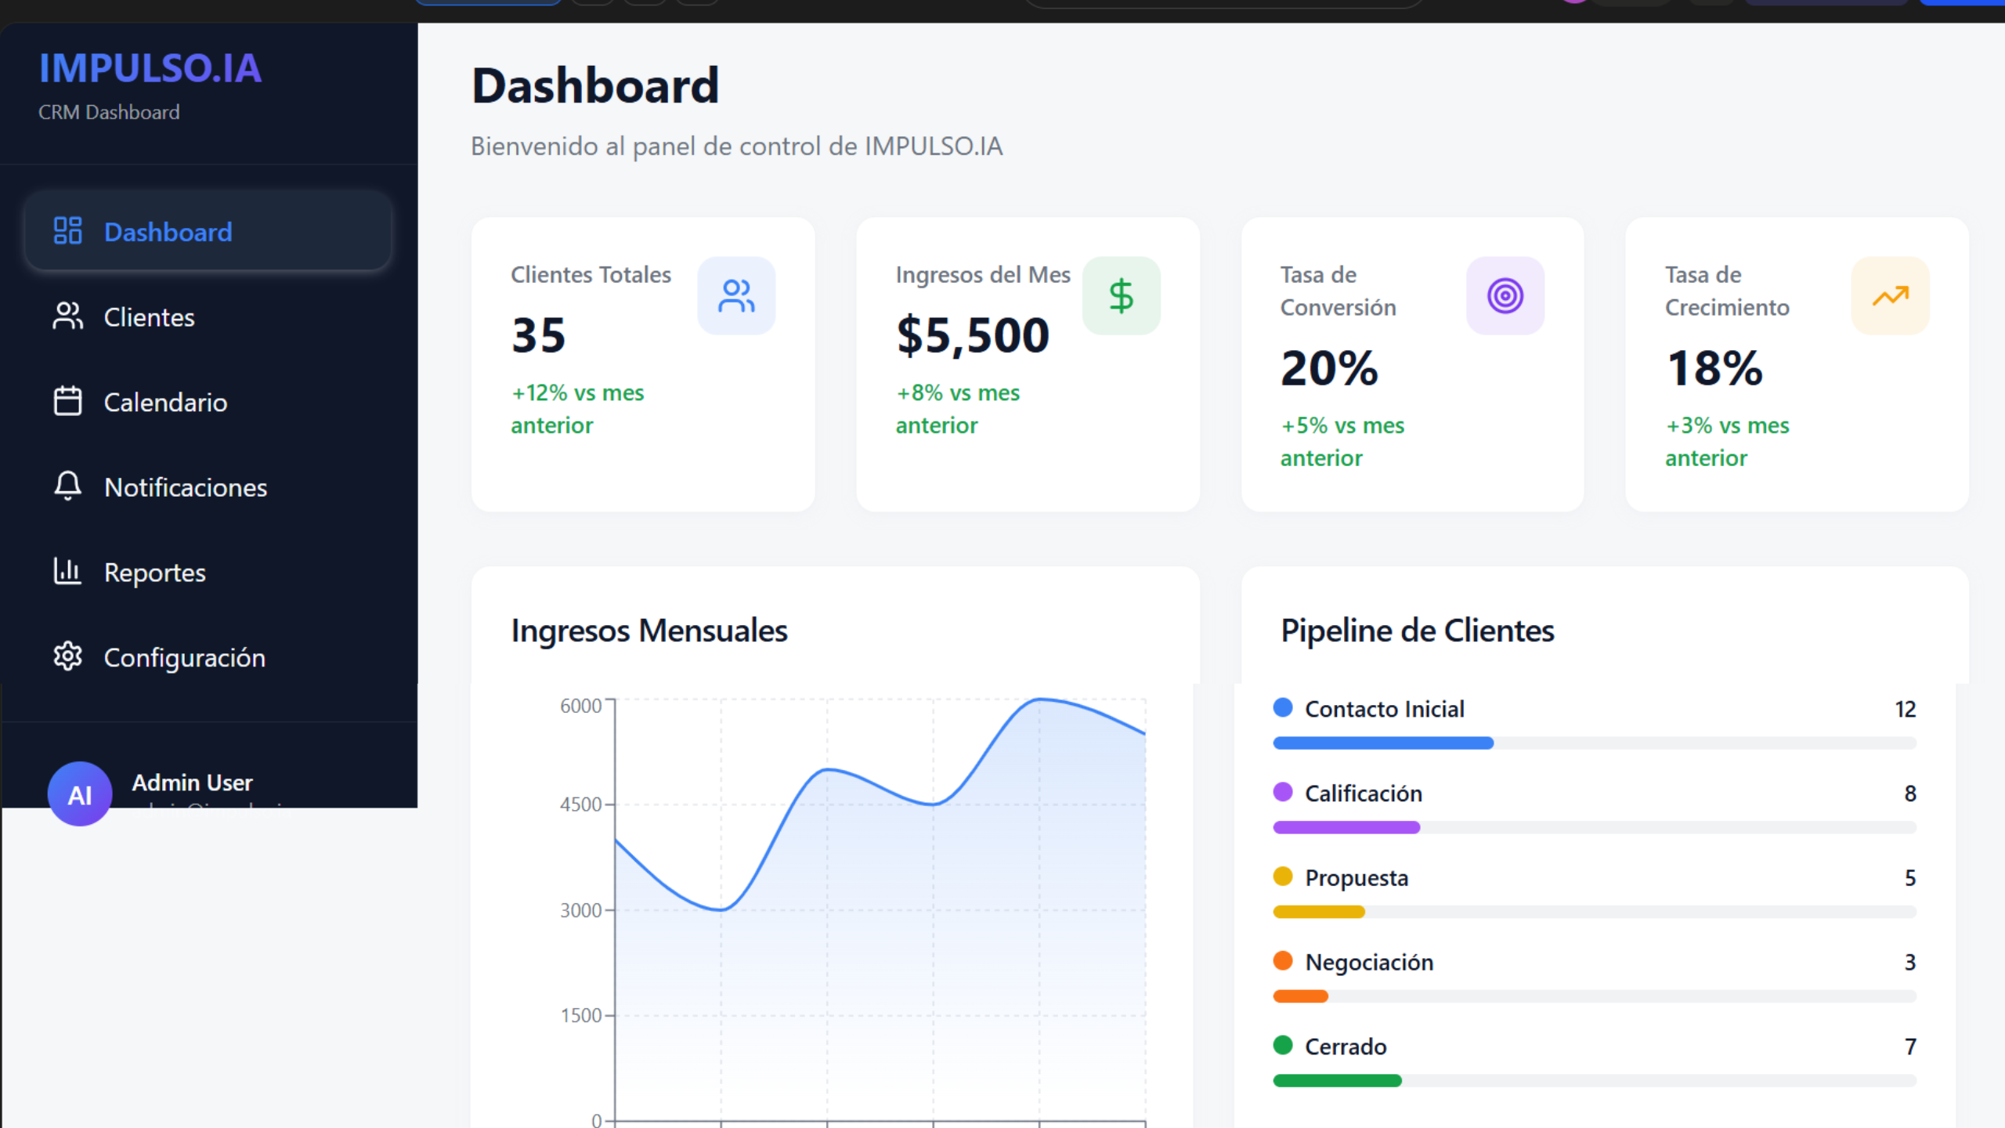Select the Calendario menu entry
The image size is (2005, 1128).
pos(165,403)
